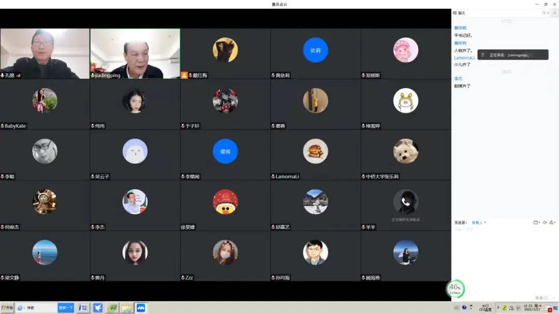Click the faint send button in chat

pyautogui.click(x=541, y=297)
